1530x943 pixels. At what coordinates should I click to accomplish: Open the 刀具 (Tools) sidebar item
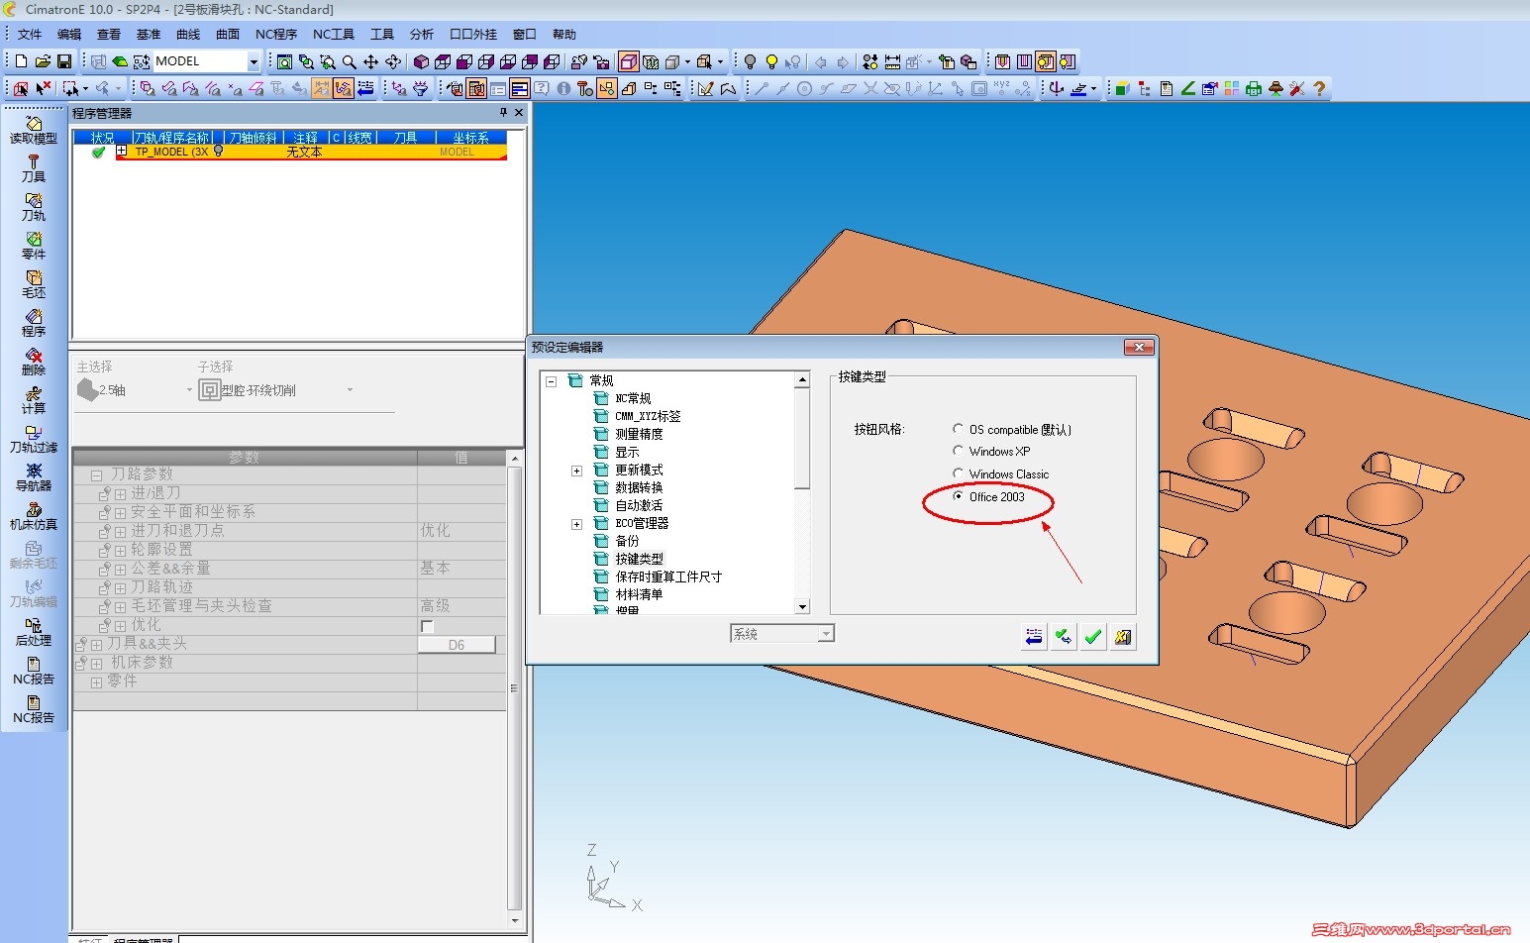34,168
